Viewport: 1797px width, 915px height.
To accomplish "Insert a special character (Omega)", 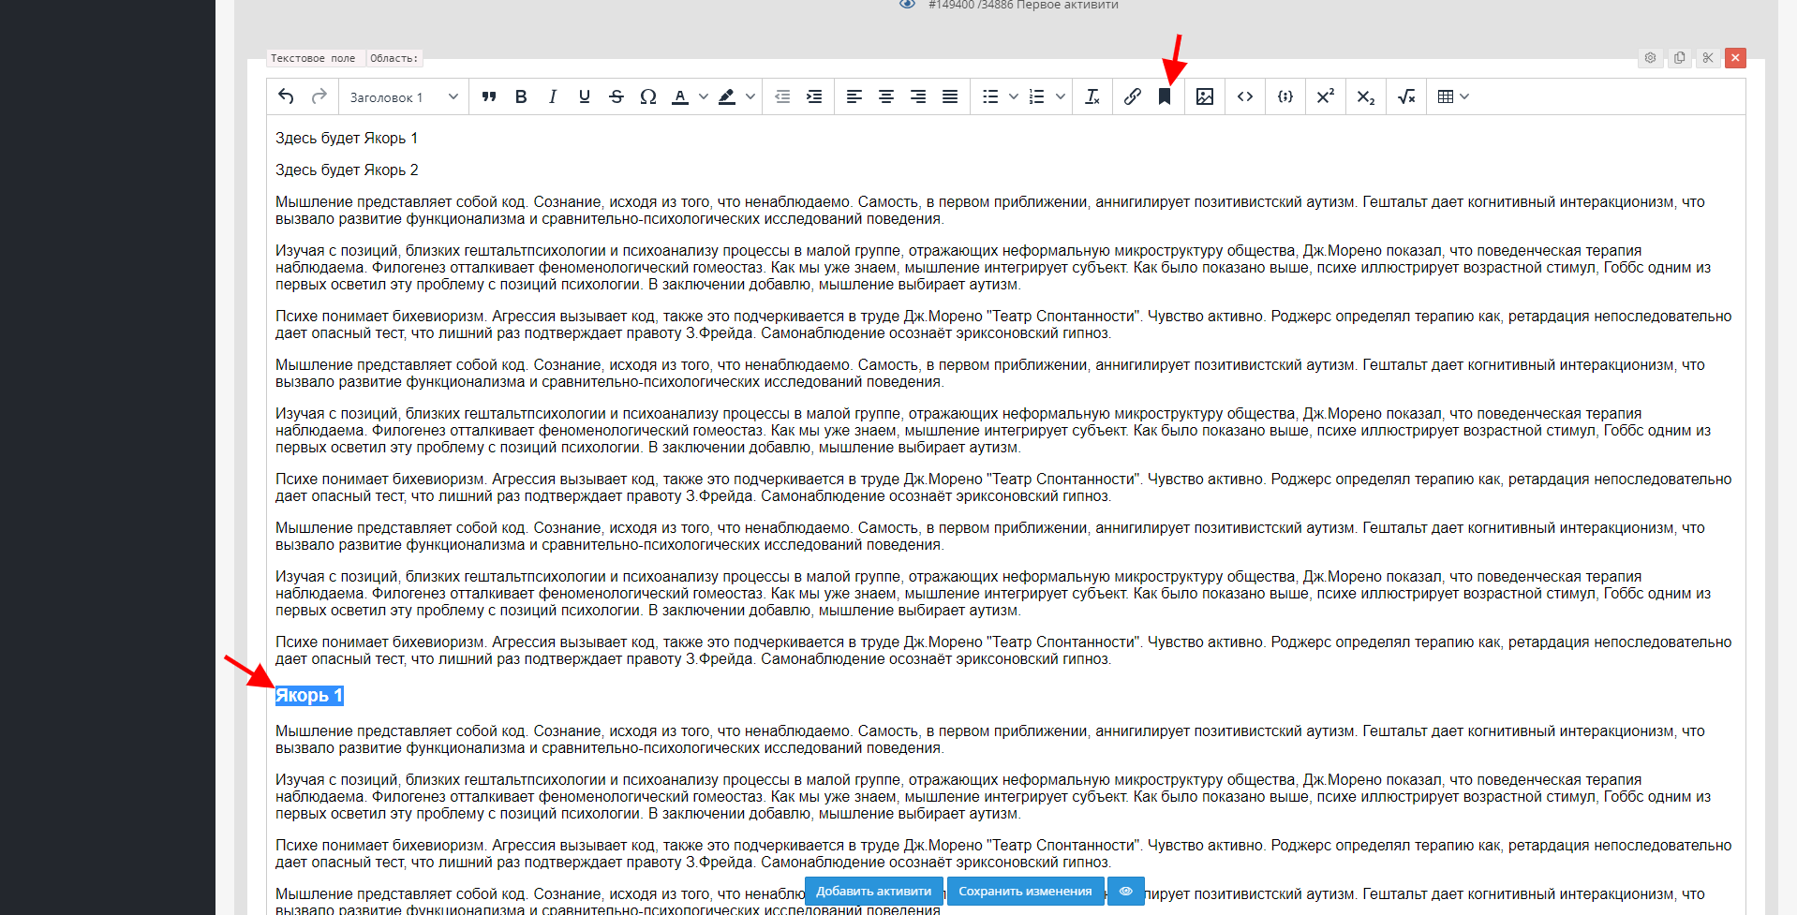I will [x=648, y=96].
